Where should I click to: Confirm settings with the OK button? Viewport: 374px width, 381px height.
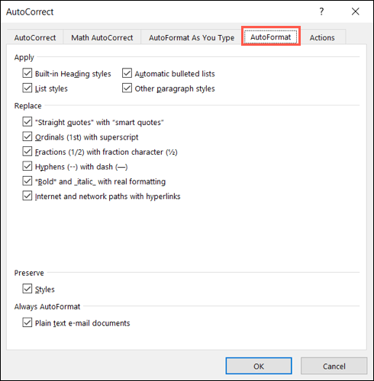[x=259, y=366]
